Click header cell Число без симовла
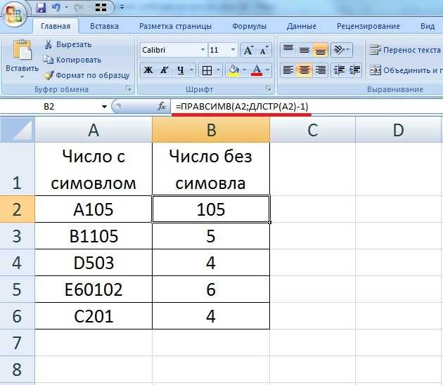Image resolution: width=443 pixels, height=385 pixels. pyautogui.click(x=211, y=169)
